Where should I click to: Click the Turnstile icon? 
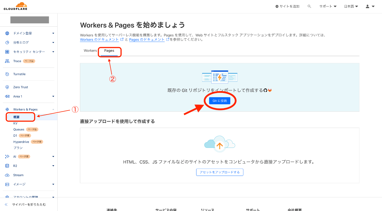tap(7, 74)
